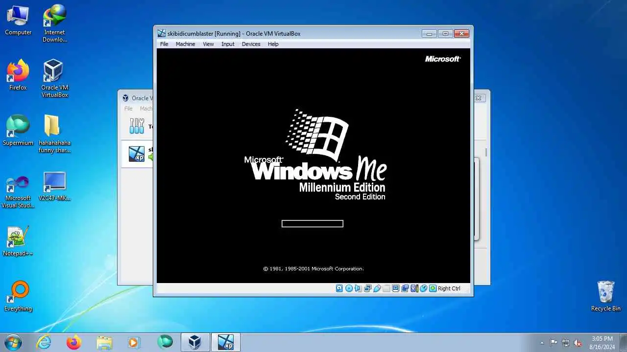
Task: Close the skibidicumblaster VM window
Action: 461,33
